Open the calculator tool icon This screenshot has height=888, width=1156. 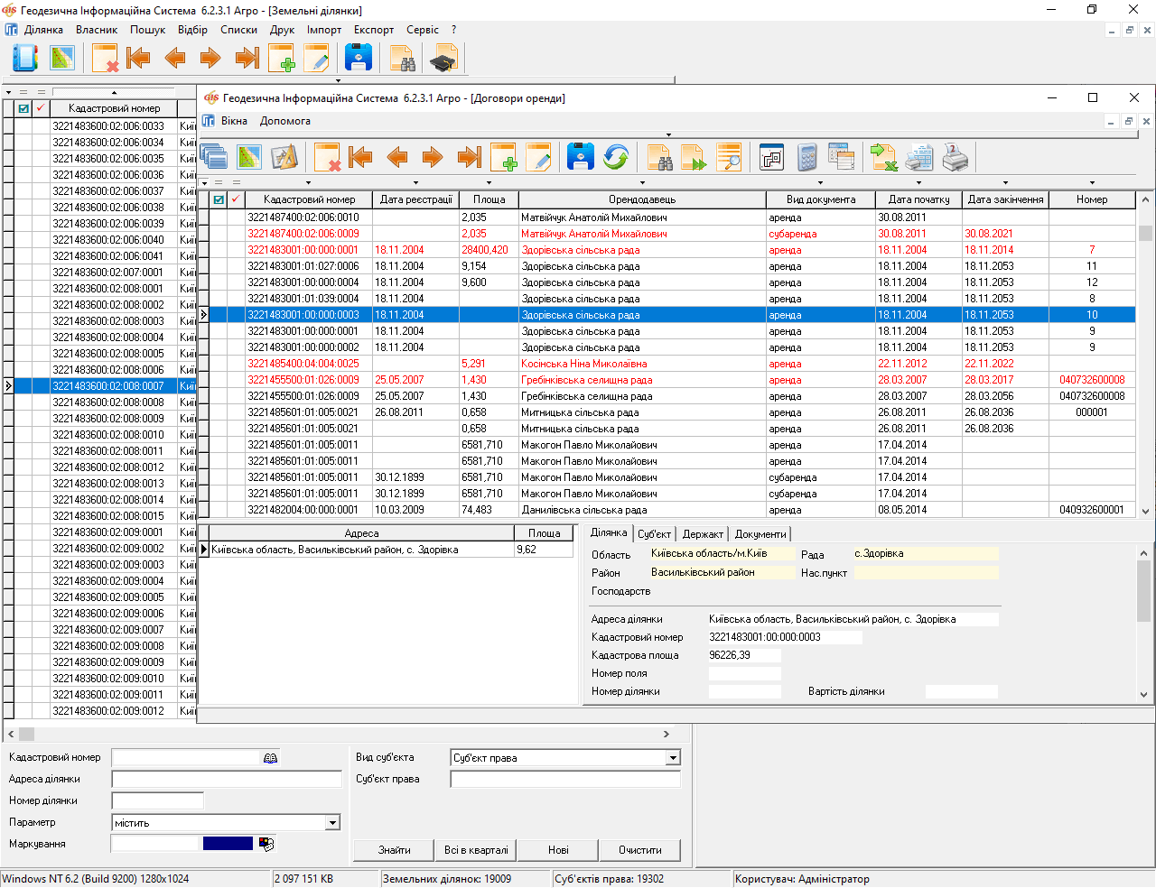click(807, 157)
